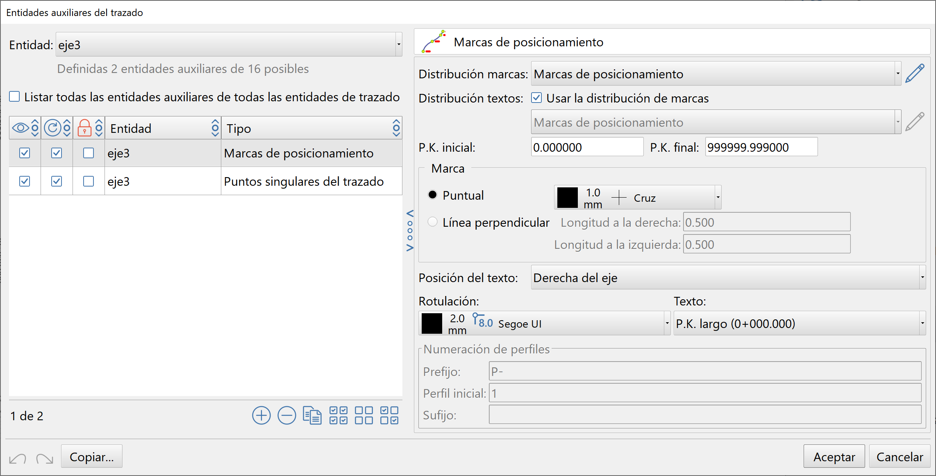The image size is (936, 476).
Task: Open the disabled text distribution dropdown
Action: pyautogui.click(x=716, y=122)
